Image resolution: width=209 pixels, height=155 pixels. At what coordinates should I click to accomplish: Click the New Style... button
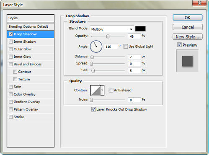(188, 37)
